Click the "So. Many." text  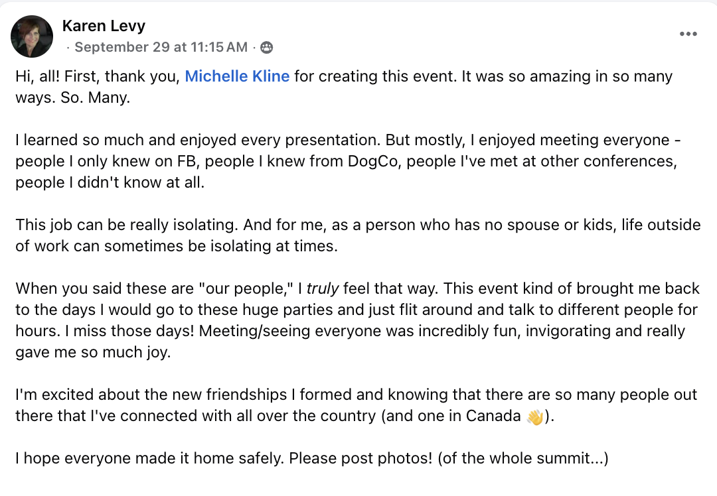95,97
